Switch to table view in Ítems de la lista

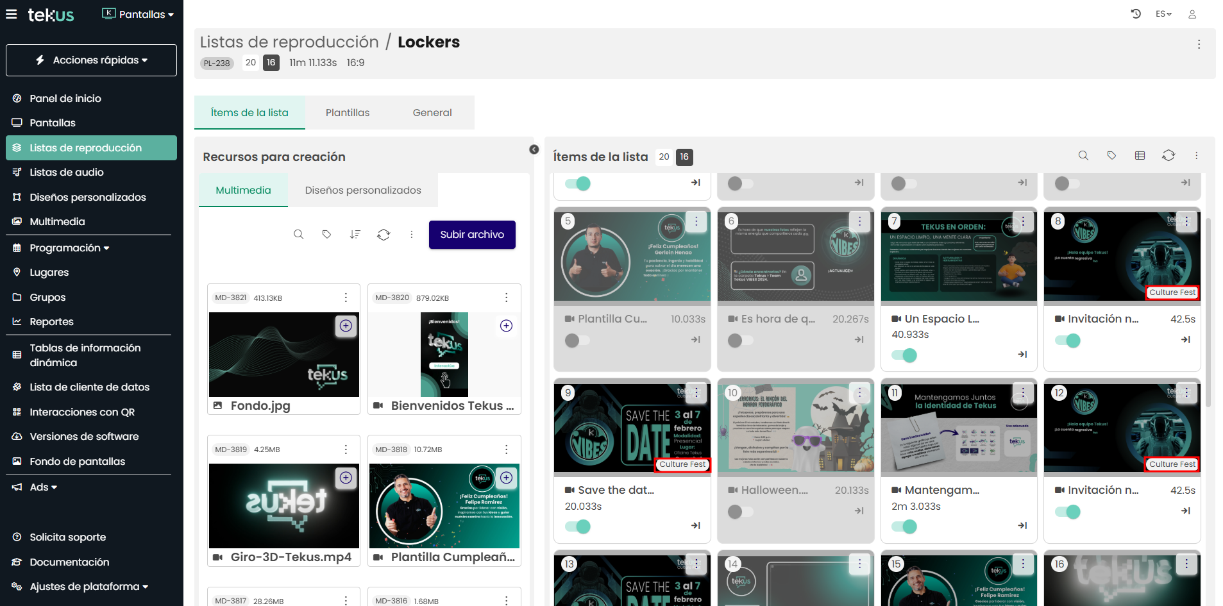[x=1140, y=156]
